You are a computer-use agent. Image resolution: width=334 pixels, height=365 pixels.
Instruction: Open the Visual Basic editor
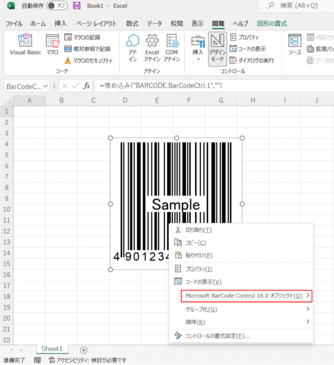click(25, 44)
